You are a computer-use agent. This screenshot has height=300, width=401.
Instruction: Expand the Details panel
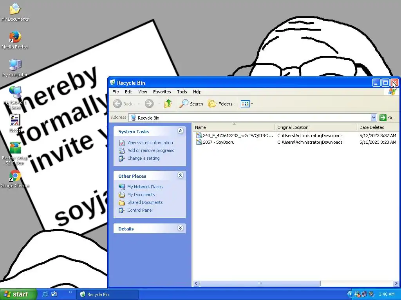click(180, 228)
